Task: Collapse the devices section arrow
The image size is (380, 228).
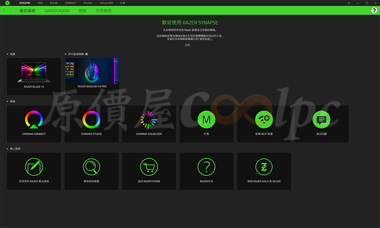Action: point(7,54)
